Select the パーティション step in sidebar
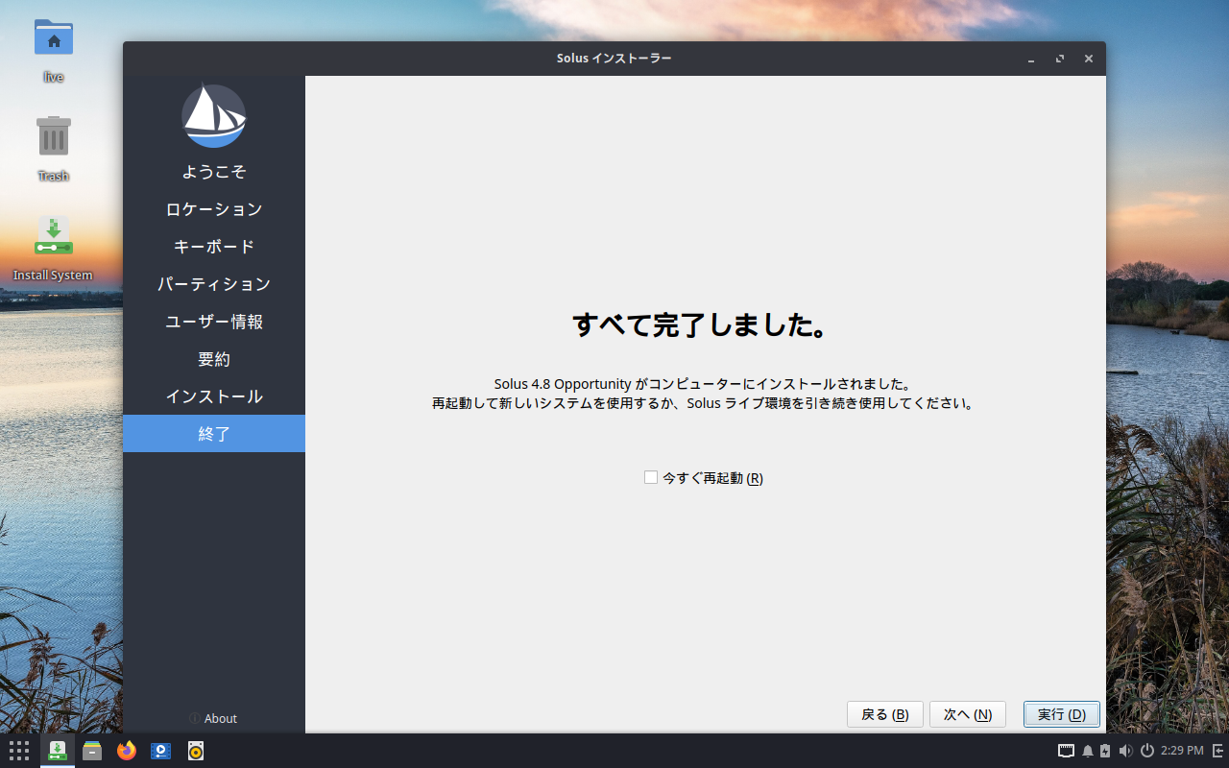Viewport: 1229px width, 768px height. point(214,284)
